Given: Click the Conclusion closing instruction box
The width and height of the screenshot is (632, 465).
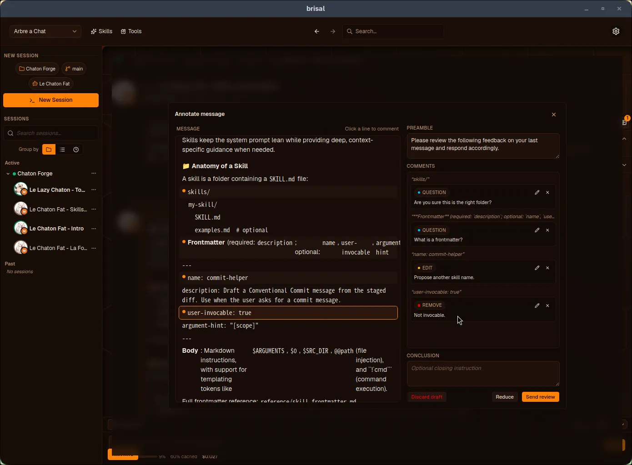Looking at the screenshot, I should click(x=483, y=374).
